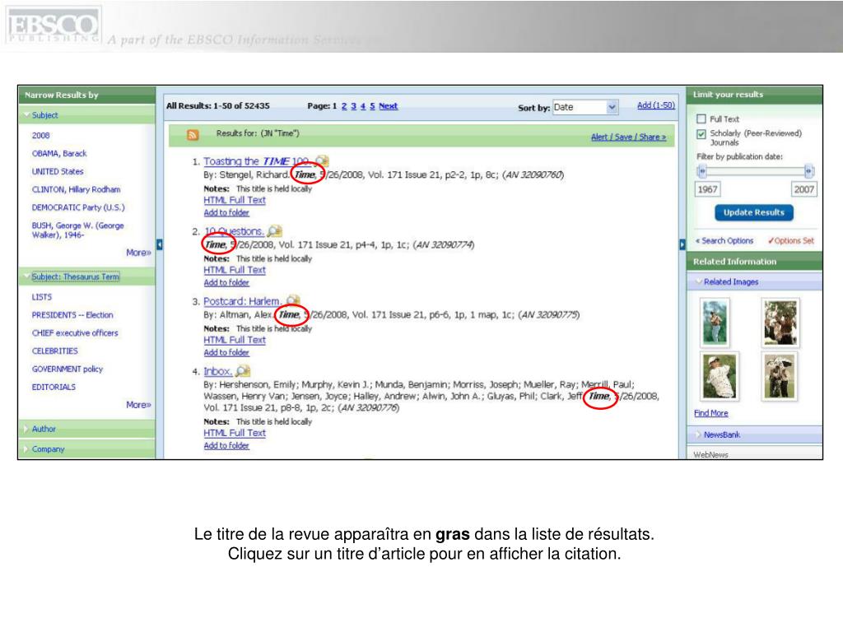Move the left publication date slider handle
Screen dimensions: 843x632
click(701, 171)
